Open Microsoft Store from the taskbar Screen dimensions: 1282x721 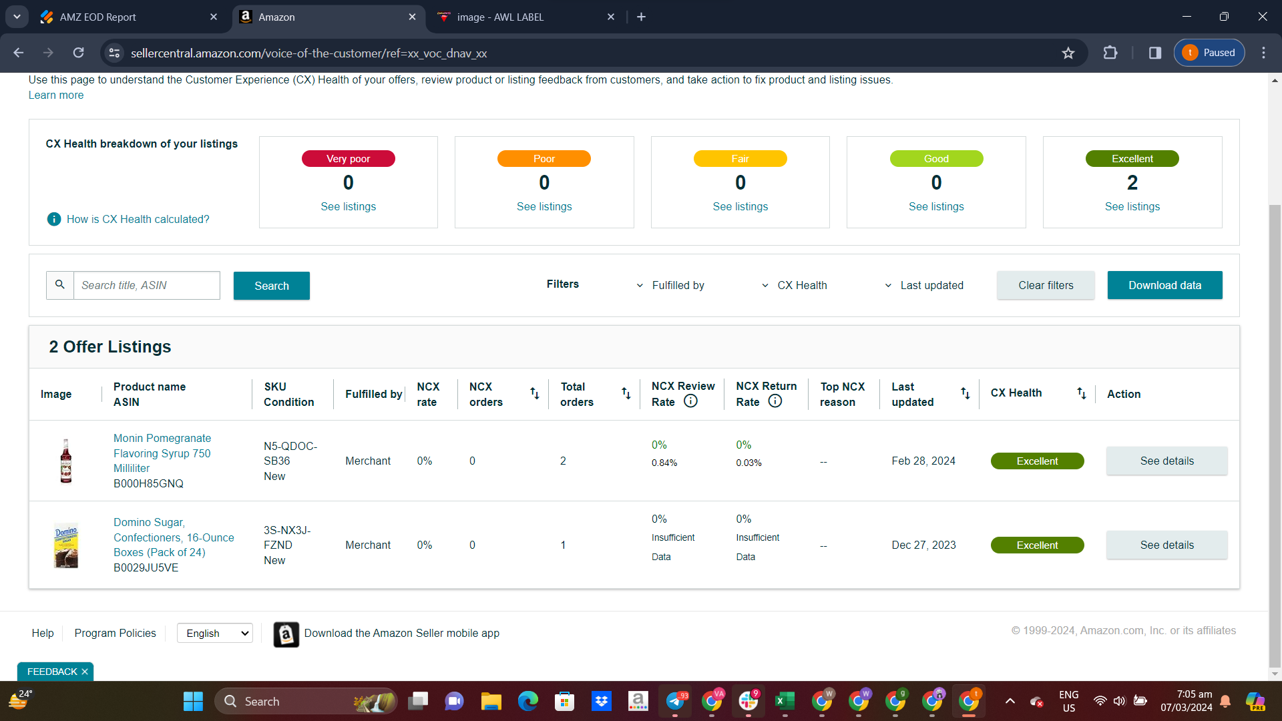564,701
